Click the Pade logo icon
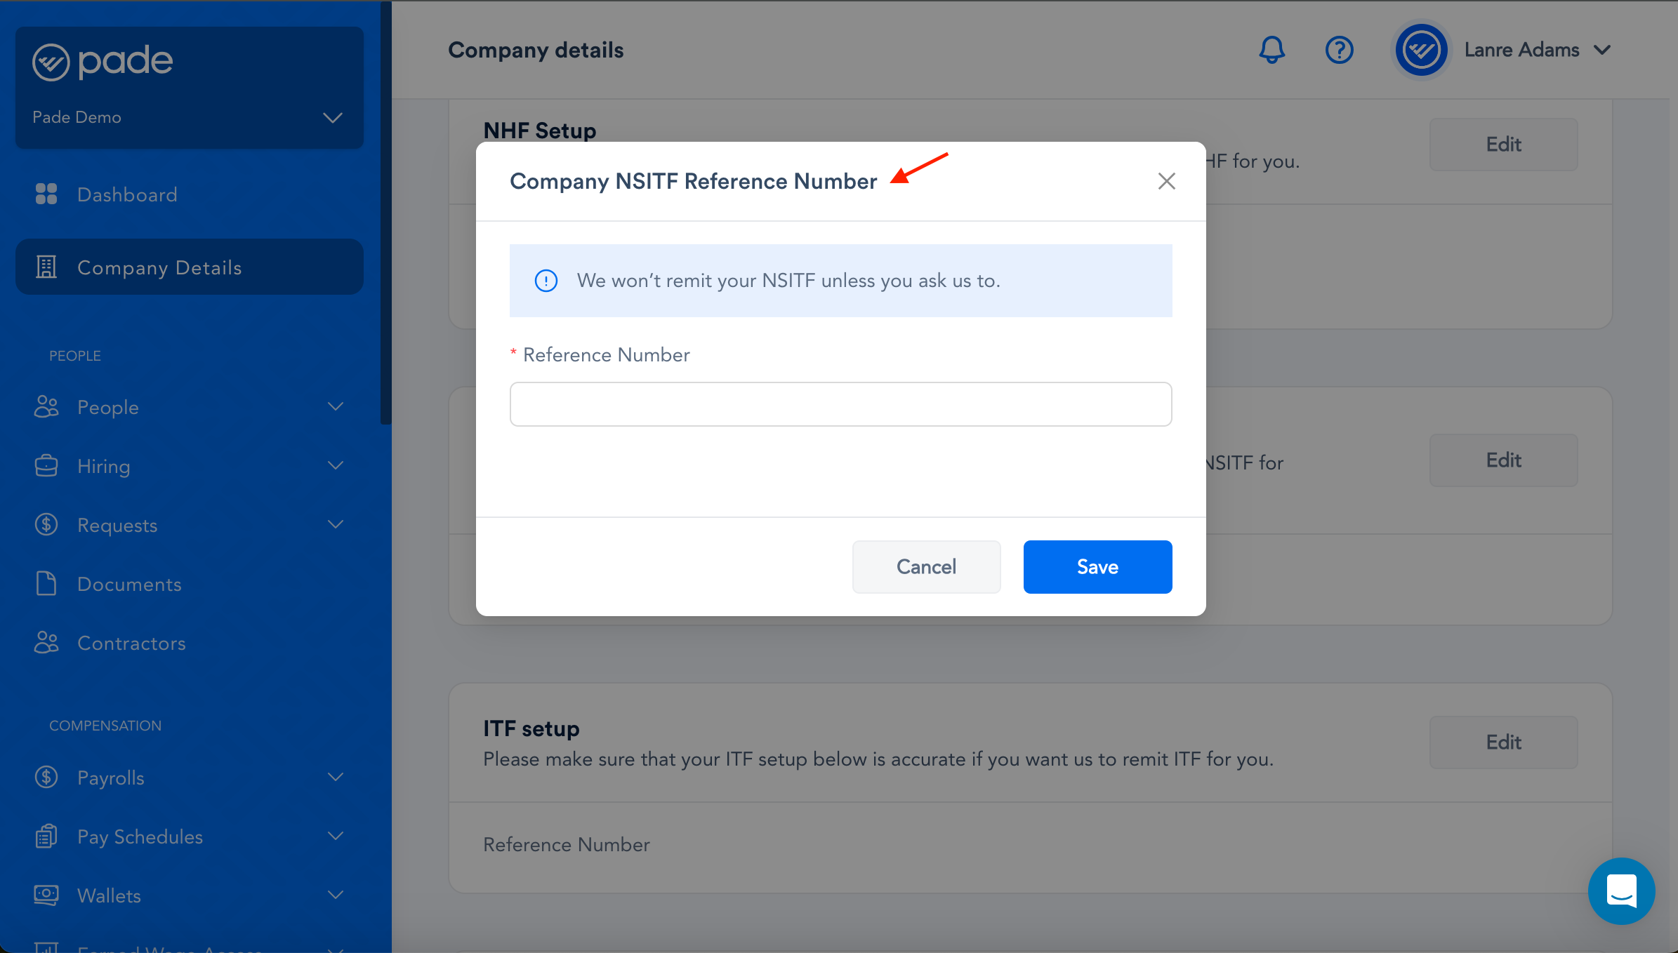This screenshot has height=953, width=1678. coord(51,62)
